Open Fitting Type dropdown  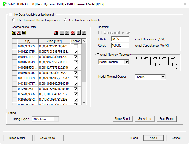[x=56, y=119]
